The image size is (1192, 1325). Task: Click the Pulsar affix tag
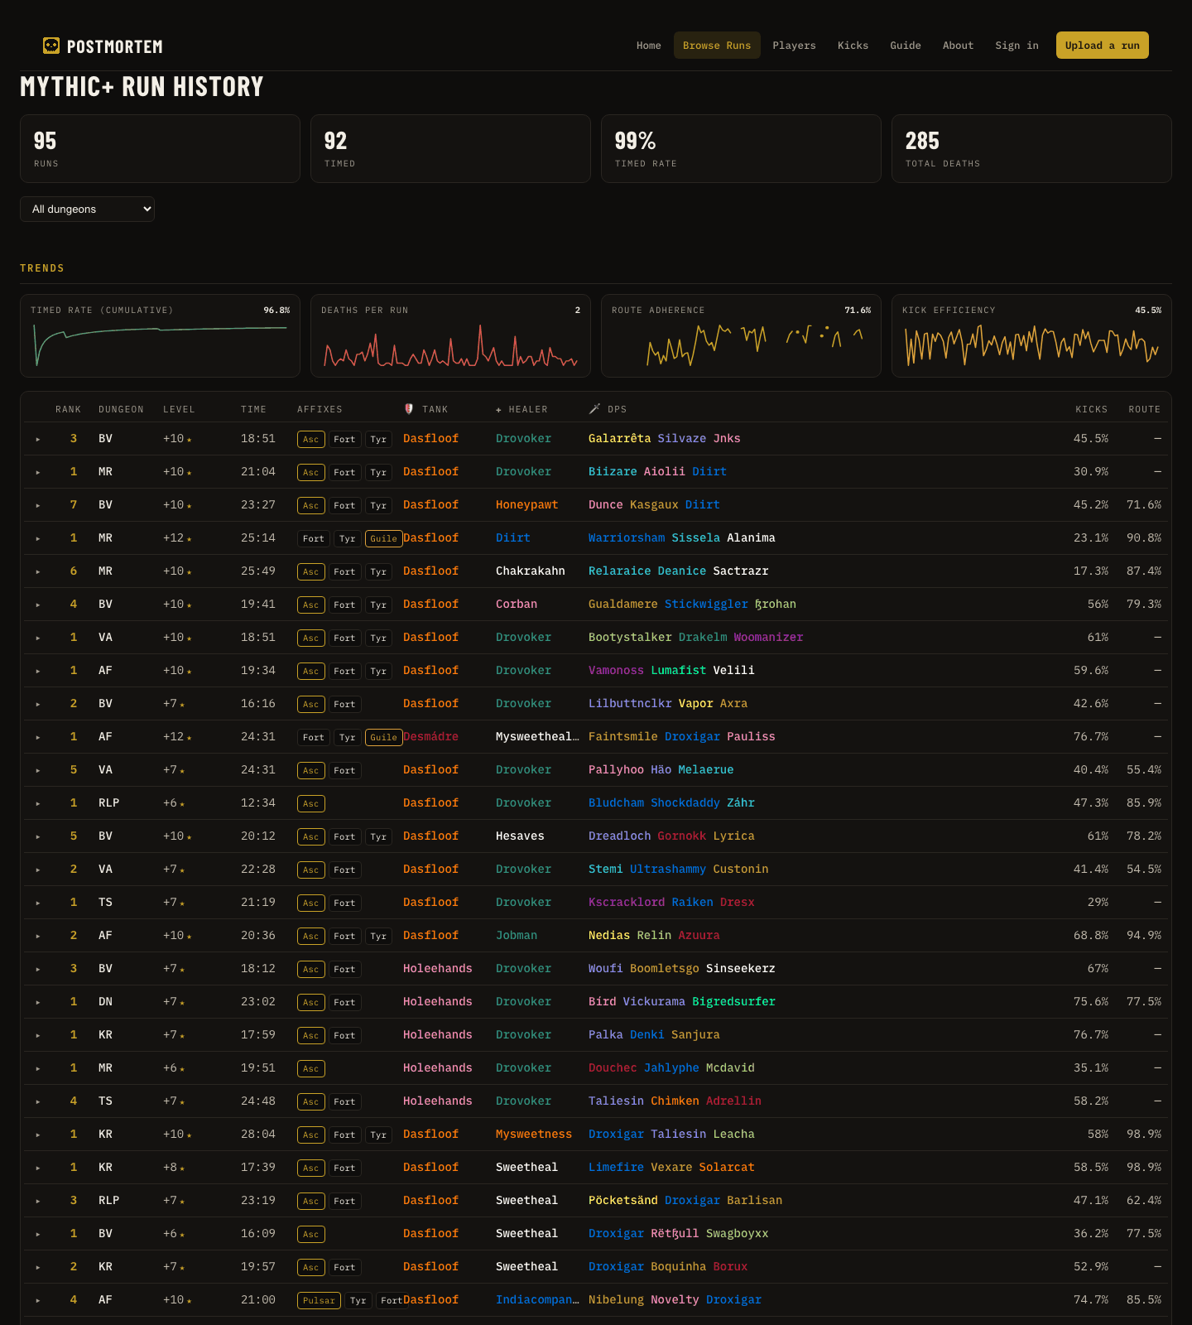click(x=319, y=1300)
